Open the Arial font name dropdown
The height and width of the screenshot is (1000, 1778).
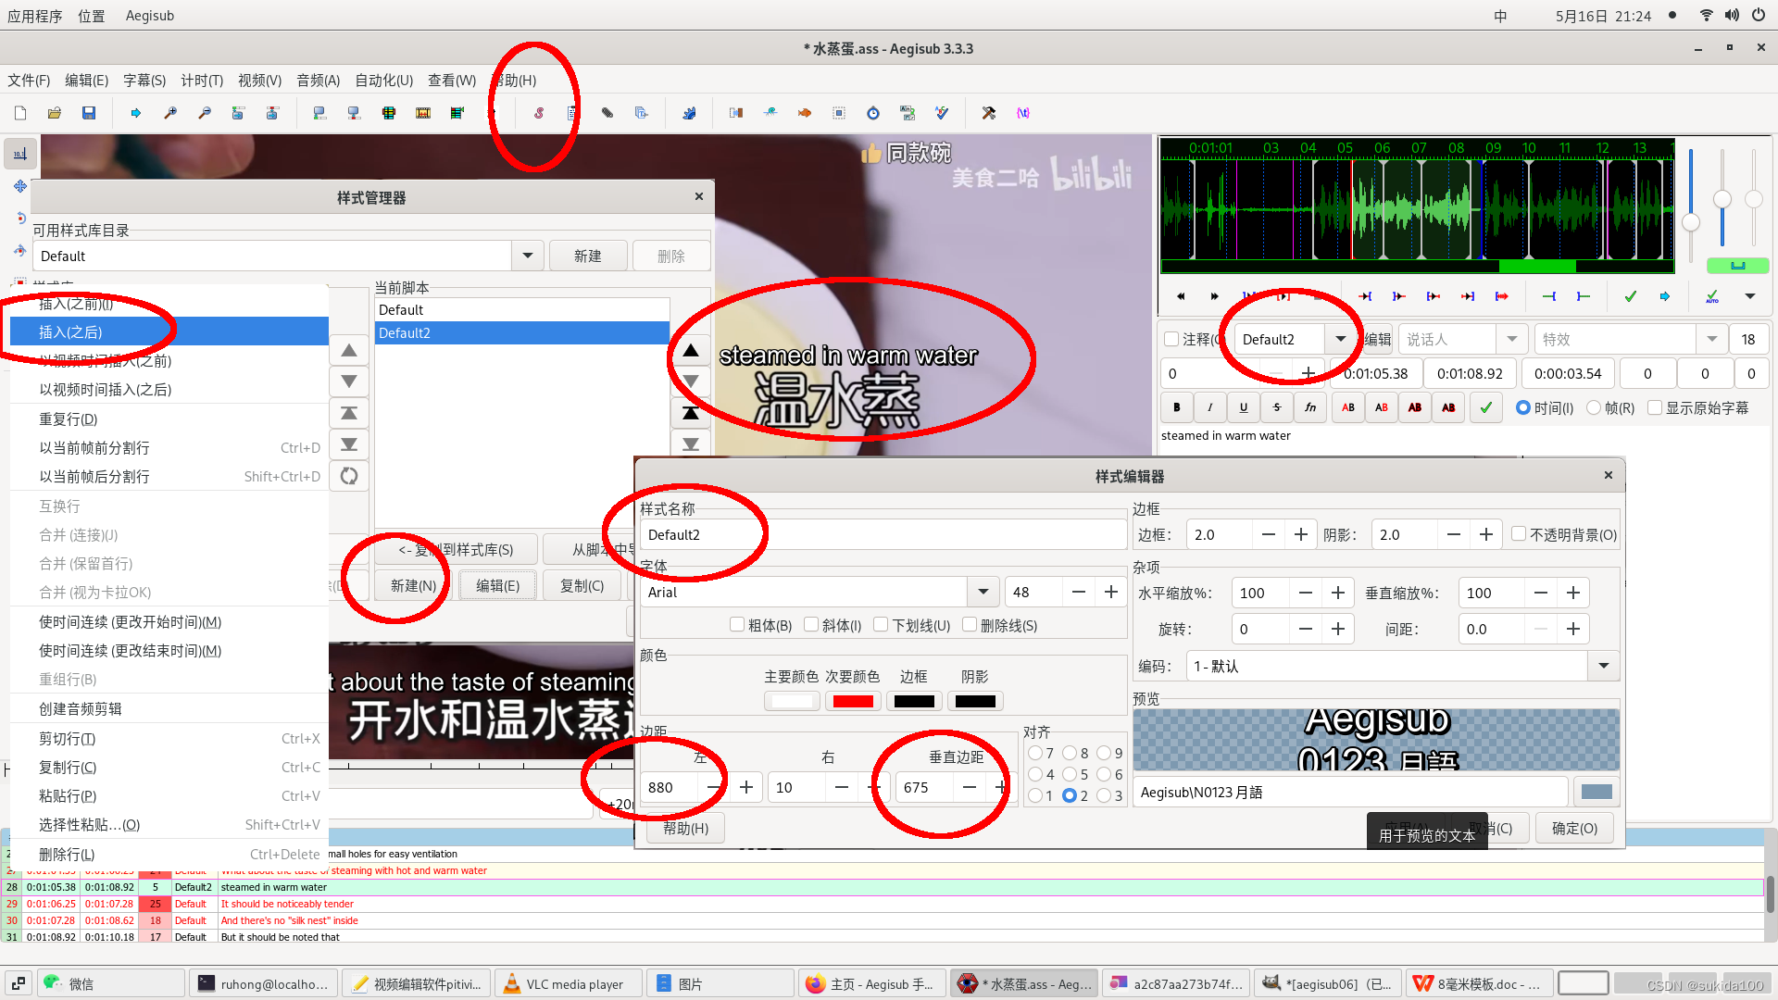(x=983, y=593)
